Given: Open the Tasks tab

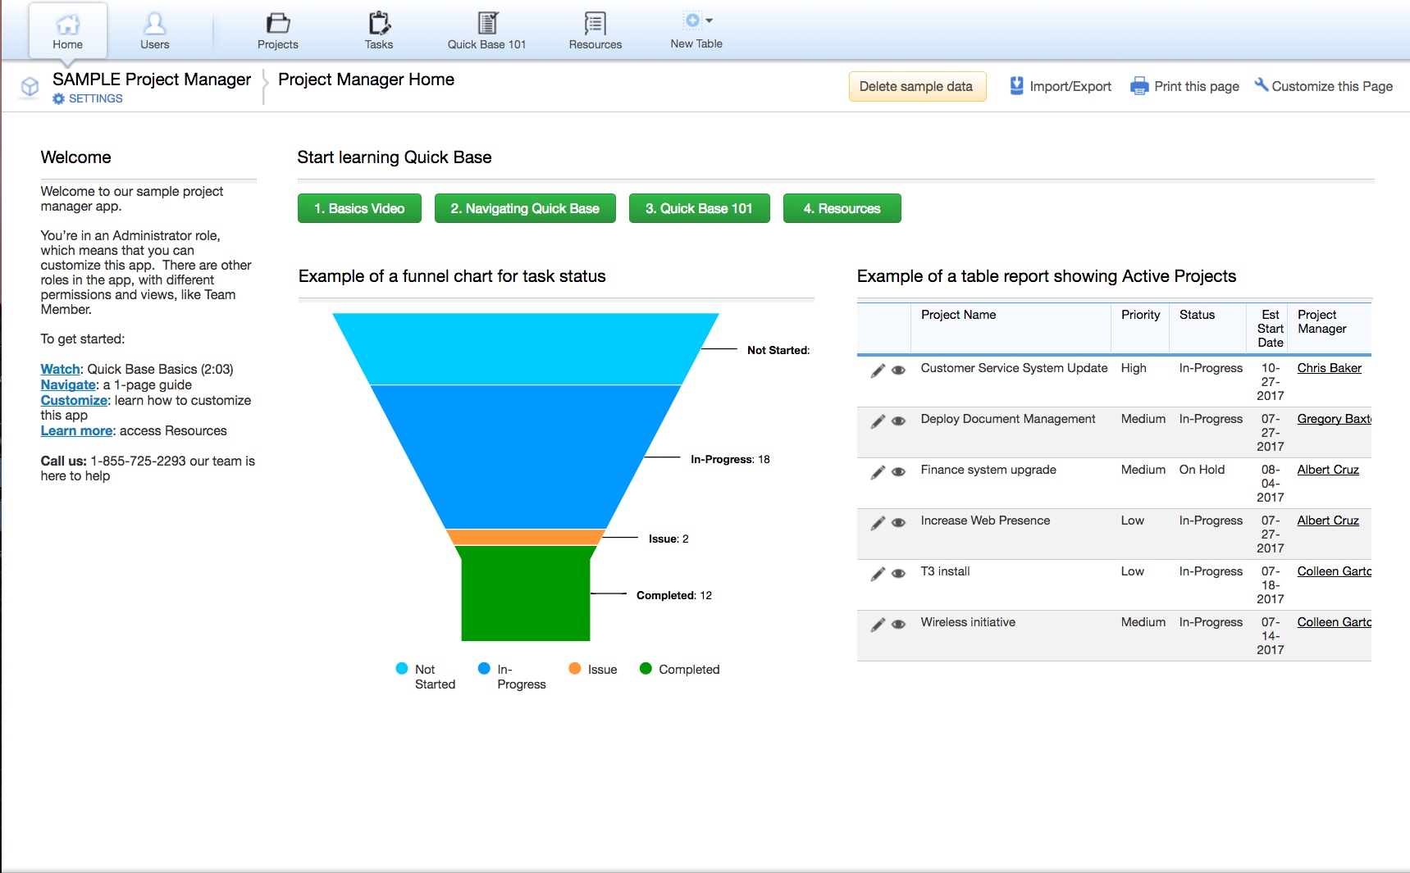Looking at the screenshot, I should point(378,32).
